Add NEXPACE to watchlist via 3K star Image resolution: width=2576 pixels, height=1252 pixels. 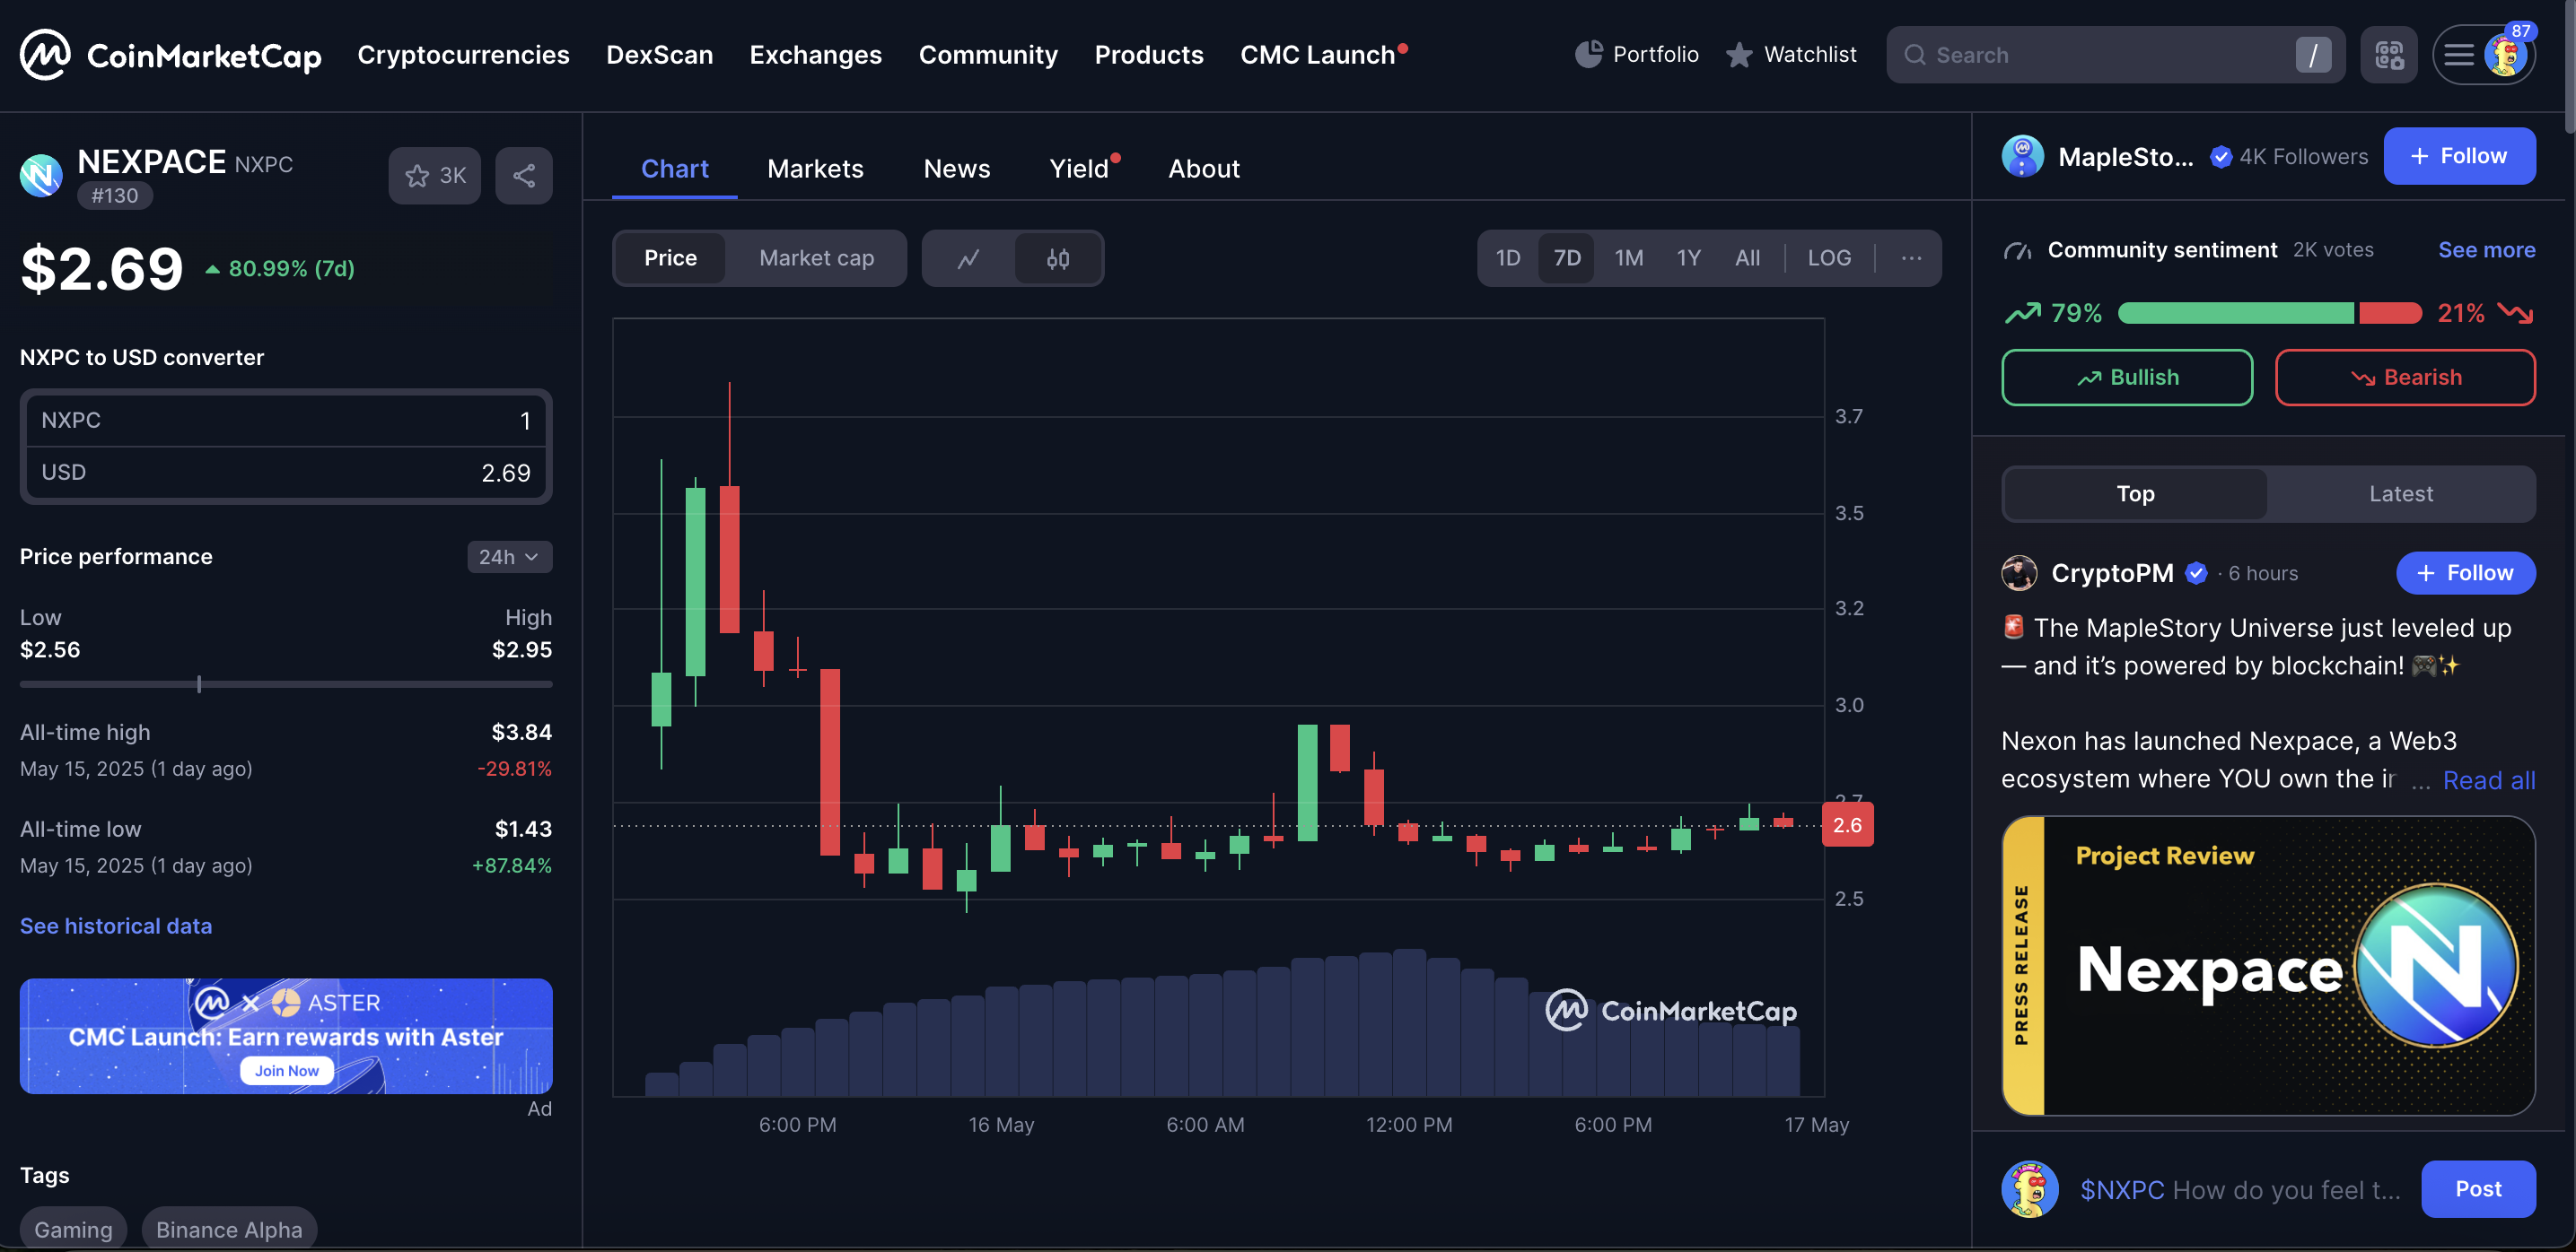435,176
